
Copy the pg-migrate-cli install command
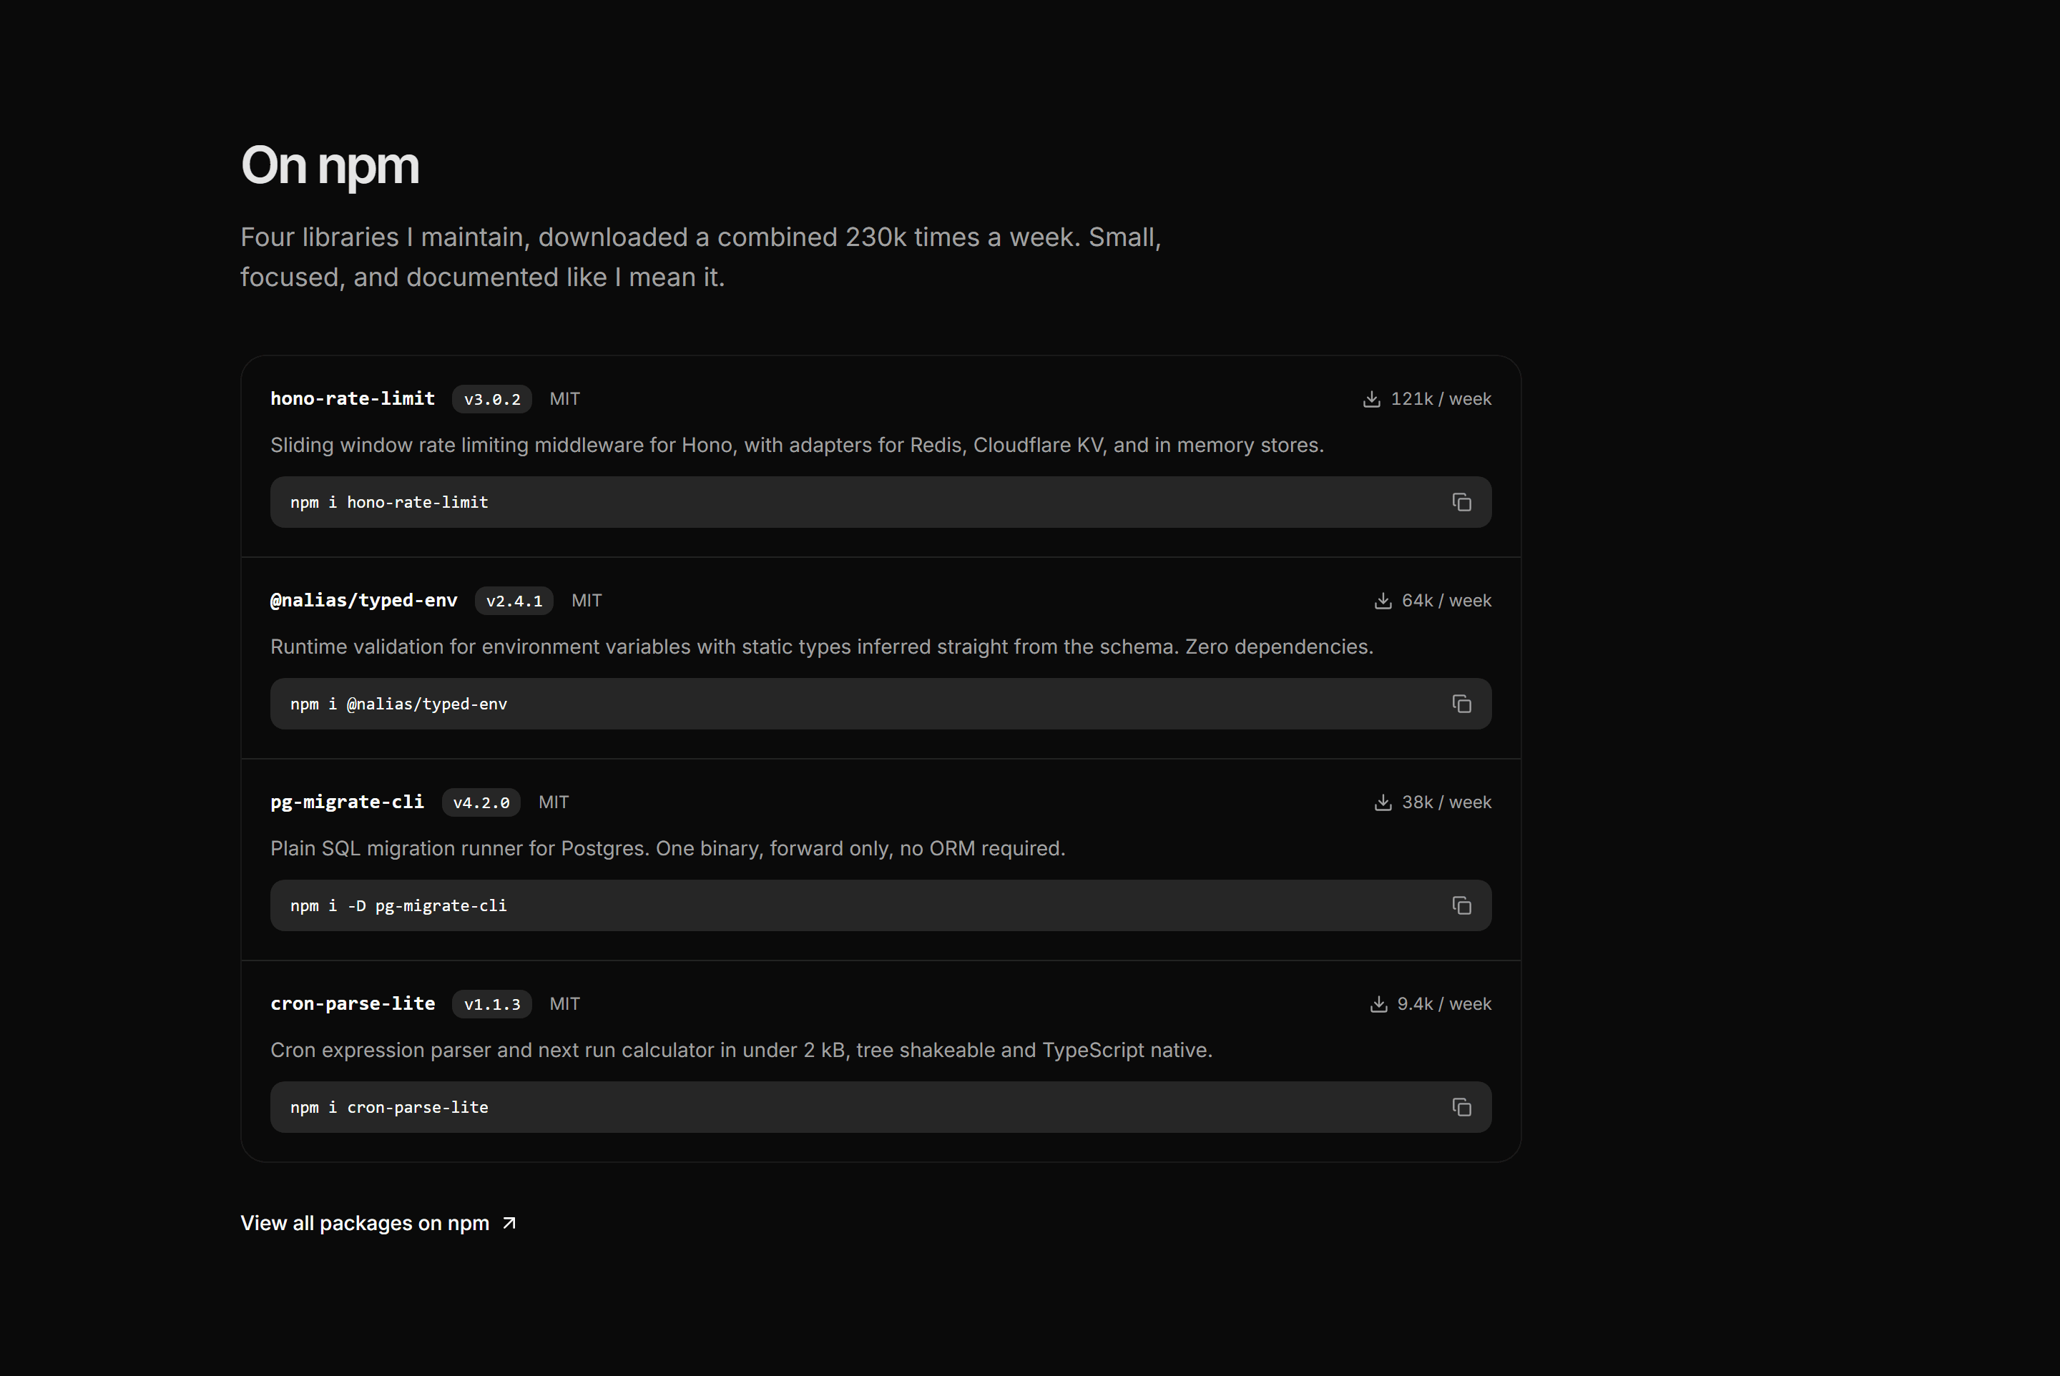pos(1461,905)
